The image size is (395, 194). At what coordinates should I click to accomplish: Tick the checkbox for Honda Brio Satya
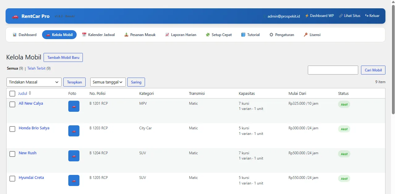pos(12,129)
